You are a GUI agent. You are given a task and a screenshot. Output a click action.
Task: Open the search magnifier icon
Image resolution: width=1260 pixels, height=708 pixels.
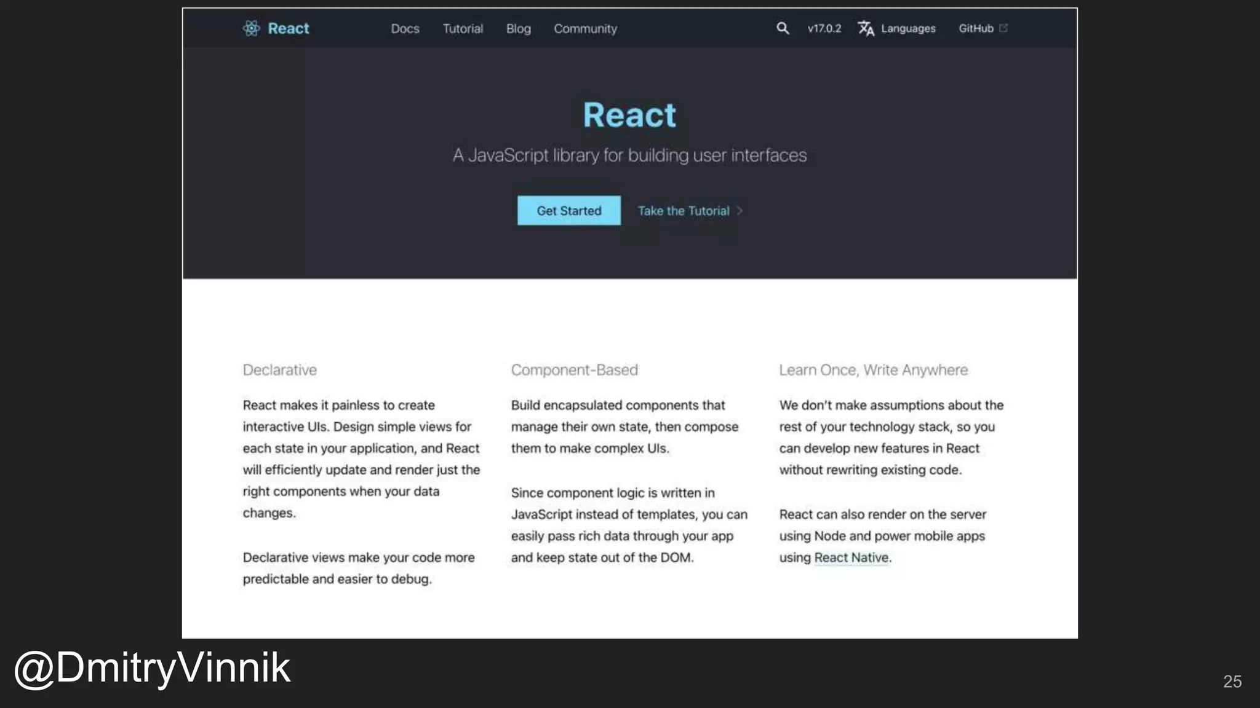(x=782, y=28)
